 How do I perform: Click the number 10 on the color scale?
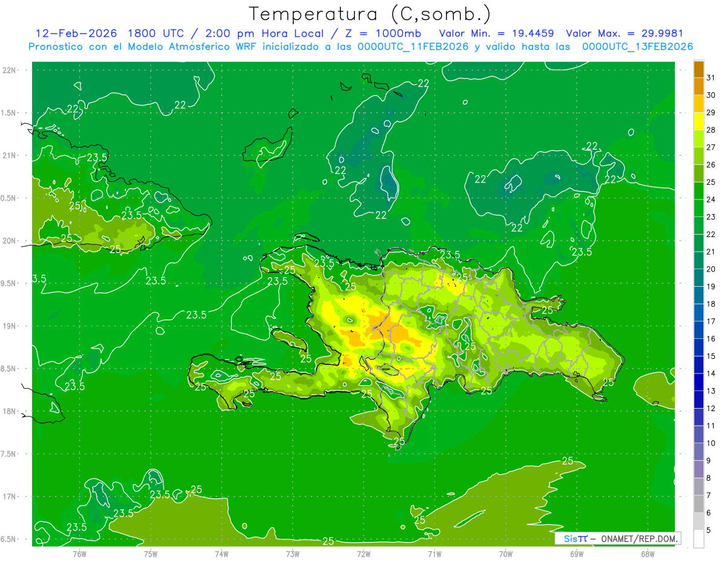coord(711,443)
